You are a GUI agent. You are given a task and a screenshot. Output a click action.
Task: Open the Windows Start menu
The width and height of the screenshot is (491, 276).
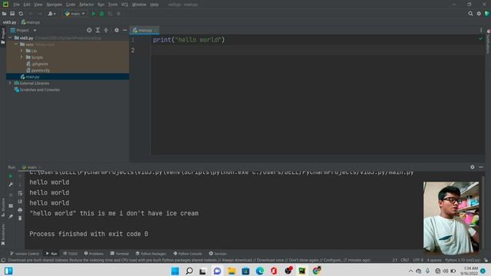pos(175,271)
